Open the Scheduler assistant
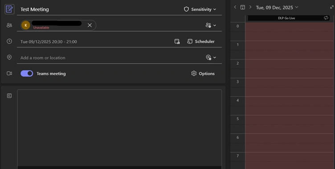Viewport: 335px width, 169px height. tap(201, 42)
